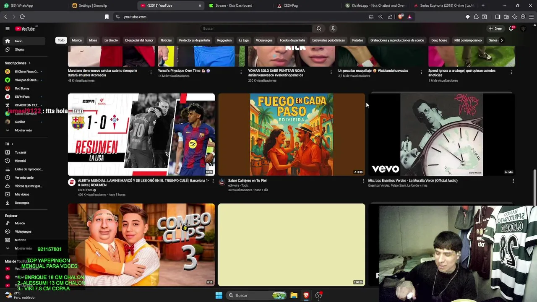Screen dimensions: 537x302
Task: Open Brave Shields lion icon
Action: (400, 17)
